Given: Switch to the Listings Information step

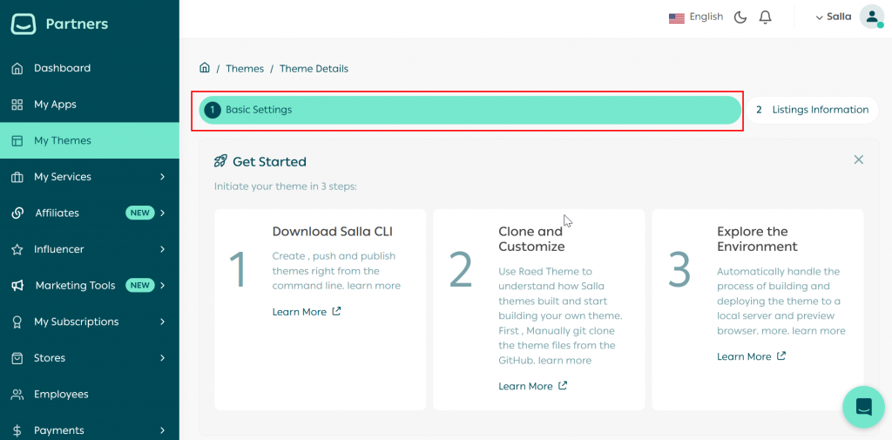Looking at the screenshot, I should [812, 110].
